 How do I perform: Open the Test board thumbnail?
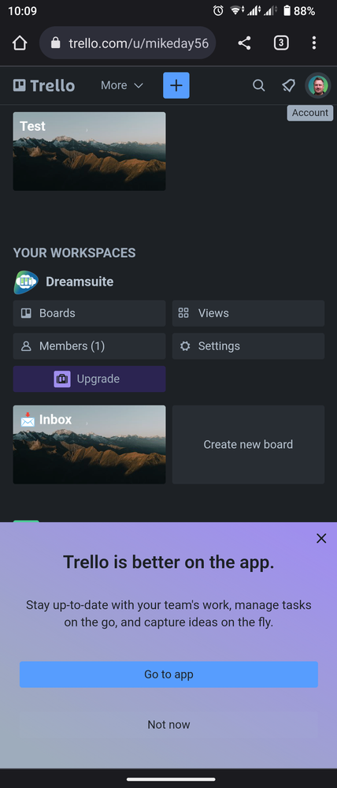click(x=89, y=151)
